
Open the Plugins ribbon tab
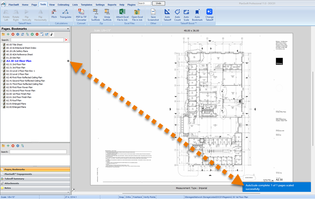132,5
